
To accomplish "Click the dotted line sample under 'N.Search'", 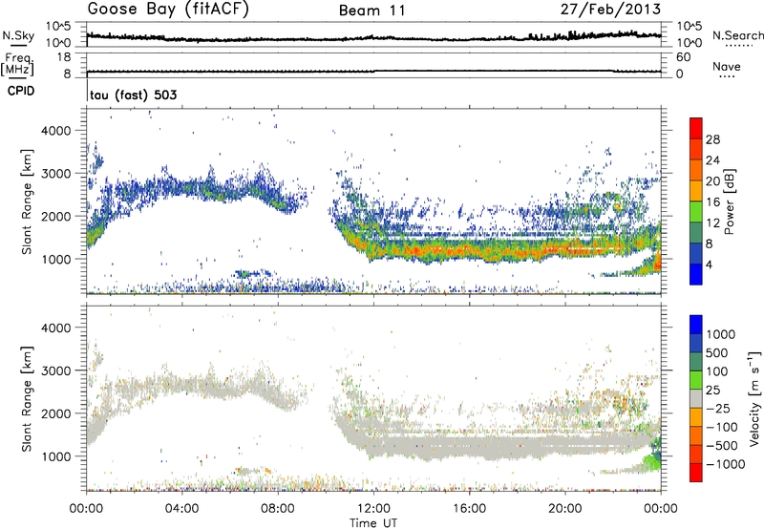I will [x=739, y=46].
